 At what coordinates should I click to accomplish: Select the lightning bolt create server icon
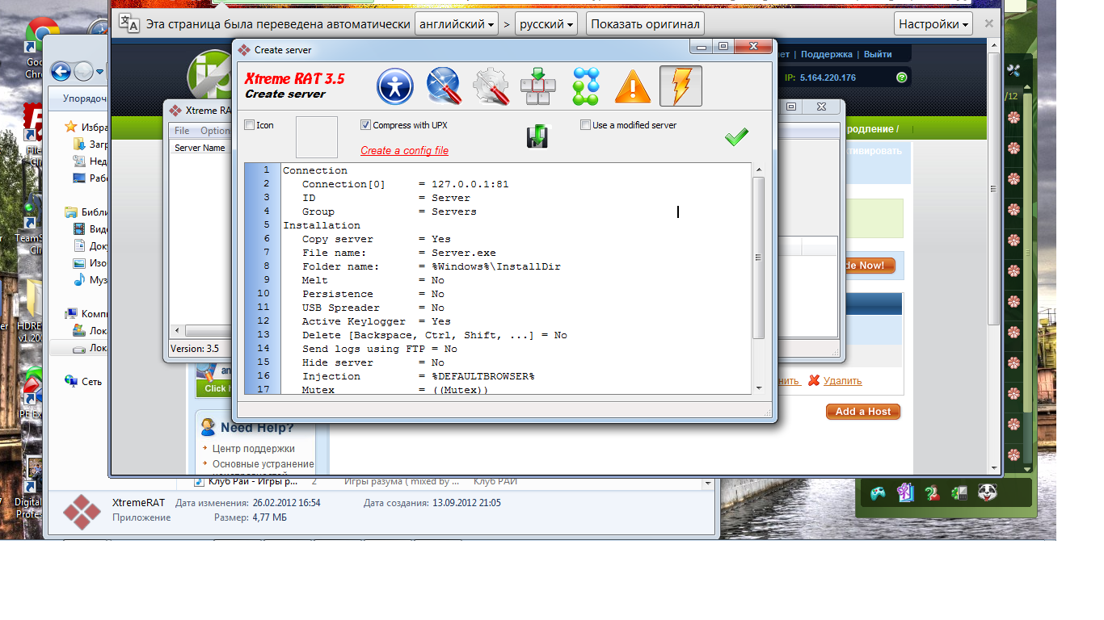pos(681,86)
